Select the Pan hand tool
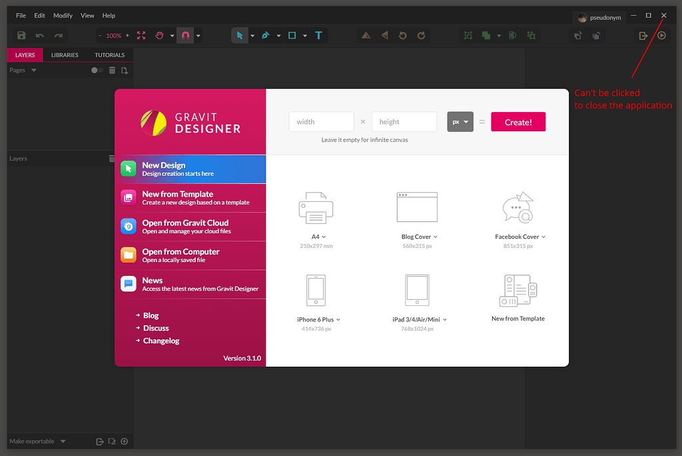The height and width of the screenshot is (456, 682). [160, 35]
